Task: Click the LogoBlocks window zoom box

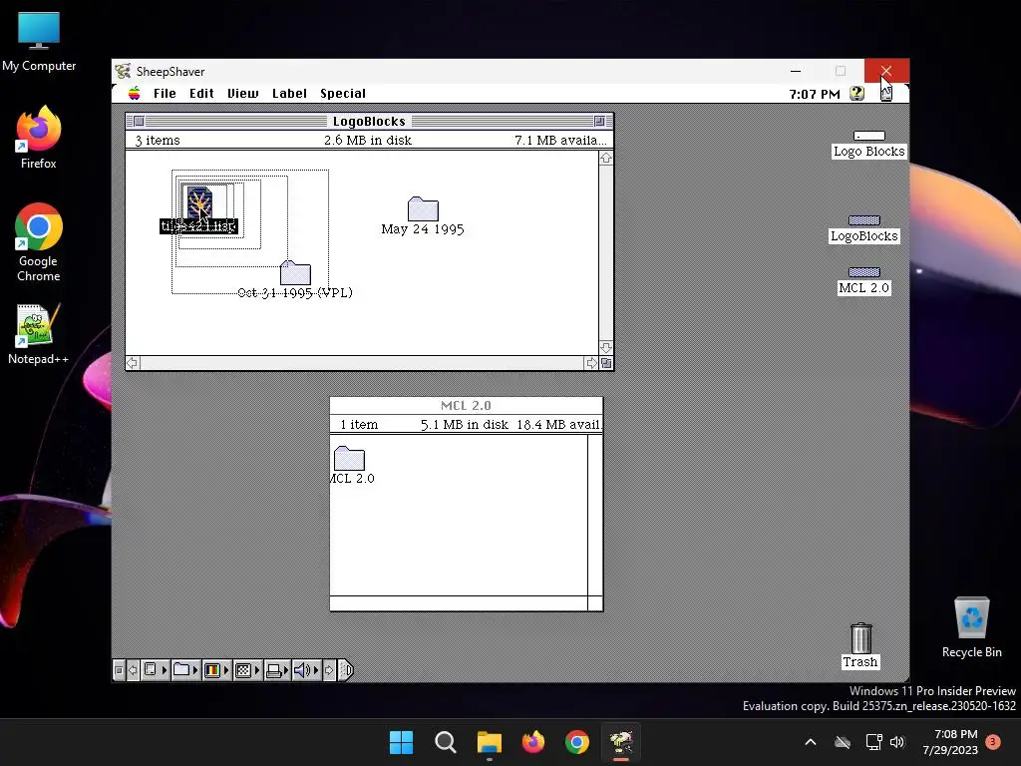Action: pos(599,121)
